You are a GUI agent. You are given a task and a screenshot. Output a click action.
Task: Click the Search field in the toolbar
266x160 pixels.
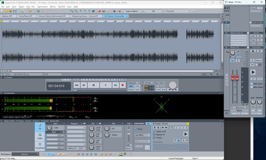(x=177, y=11)
